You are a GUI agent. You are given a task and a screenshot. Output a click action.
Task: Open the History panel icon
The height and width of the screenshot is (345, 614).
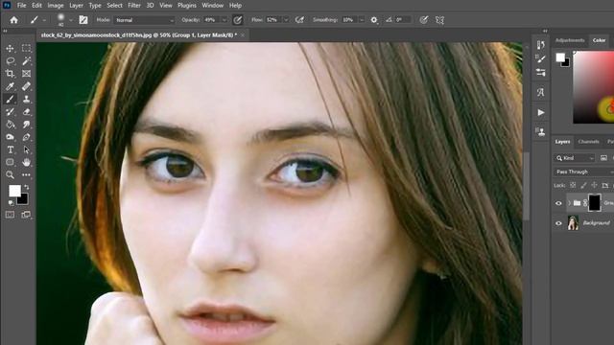pyautogui.click(x=541, y=45)
